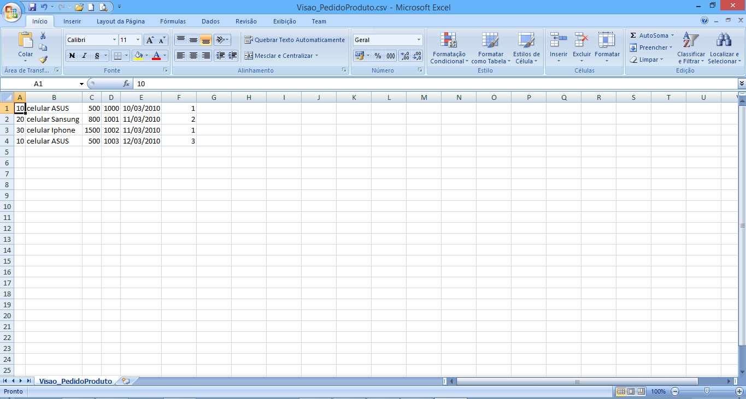
Task: Toggle bold (N) formatting
Action: point(72,56)
